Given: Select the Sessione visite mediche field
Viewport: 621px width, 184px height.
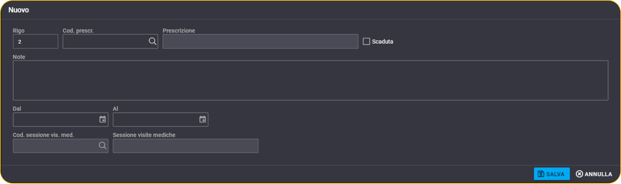Looking at the screenshot, I should point(185,146).
